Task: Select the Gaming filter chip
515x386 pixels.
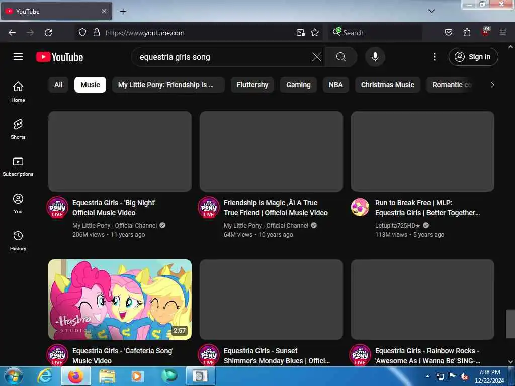Action: [298, 85]
